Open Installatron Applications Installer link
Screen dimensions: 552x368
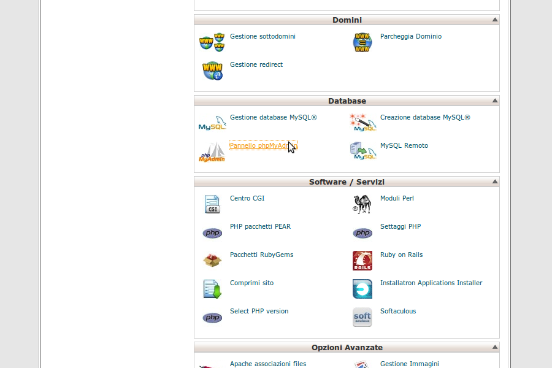[431, 283]
